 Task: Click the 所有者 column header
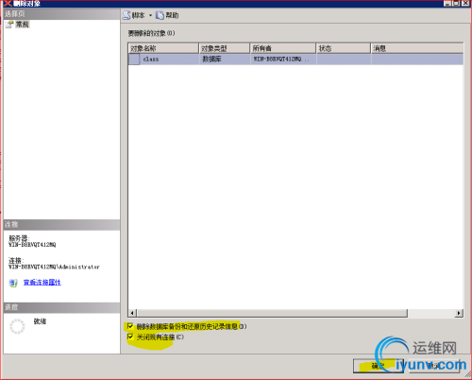(283, 48)
